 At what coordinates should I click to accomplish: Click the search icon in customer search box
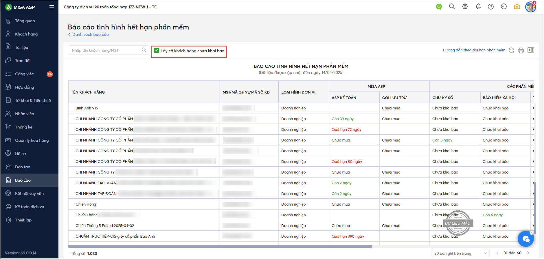click(144, 50)
